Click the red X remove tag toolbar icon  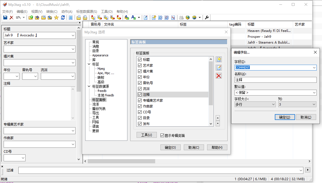[x=11, y=17]
